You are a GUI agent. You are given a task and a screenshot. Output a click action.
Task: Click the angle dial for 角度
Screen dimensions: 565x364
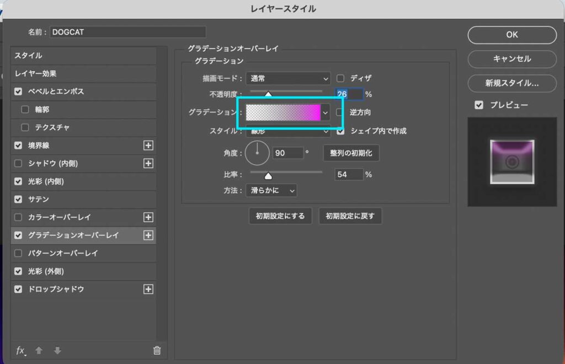[x=257, y=153]
